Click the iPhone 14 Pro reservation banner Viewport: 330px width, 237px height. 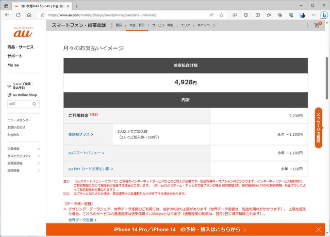coord(179,229)
